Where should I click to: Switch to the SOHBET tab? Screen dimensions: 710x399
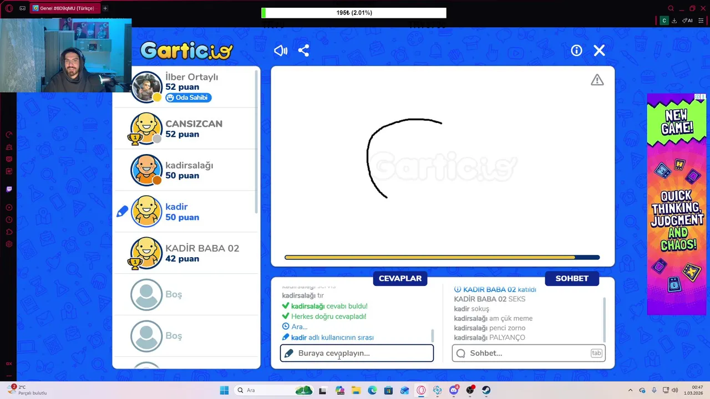coord(572,278)
